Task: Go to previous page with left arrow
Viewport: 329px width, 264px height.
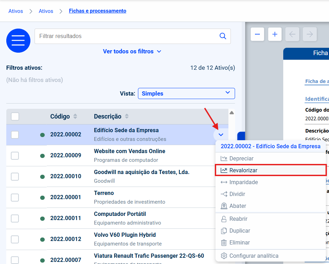Action: pyautogui.click(x=292, y=34)
